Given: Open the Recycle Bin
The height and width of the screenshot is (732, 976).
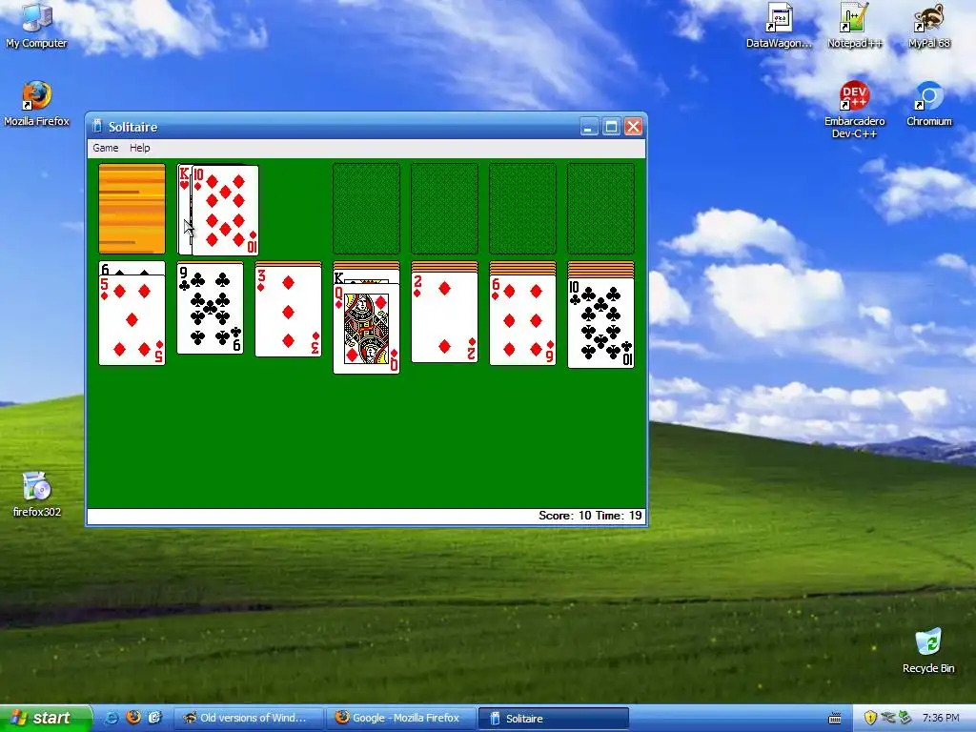Looking at the screenshot, I should tap(928, 650).
